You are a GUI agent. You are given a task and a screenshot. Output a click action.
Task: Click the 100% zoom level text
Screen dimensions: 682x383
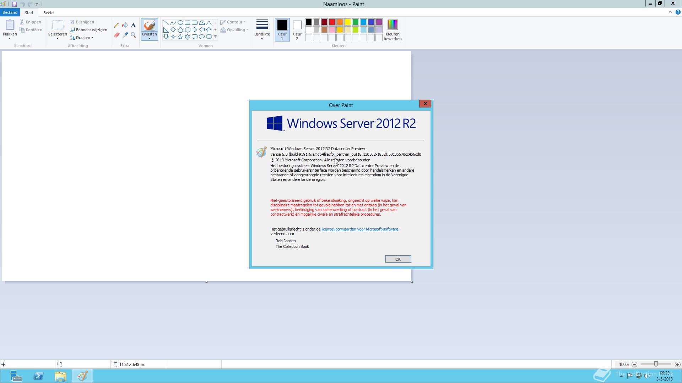624,365
